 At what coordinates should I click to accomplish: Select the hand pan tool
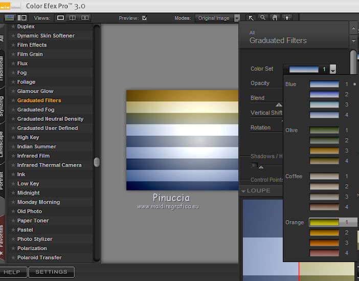click(x=275, y=18)
